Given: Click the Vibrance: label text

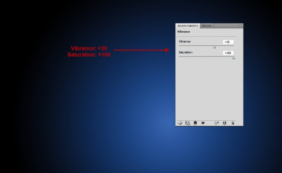Looking at the screenshot, I should click(185, 41).
